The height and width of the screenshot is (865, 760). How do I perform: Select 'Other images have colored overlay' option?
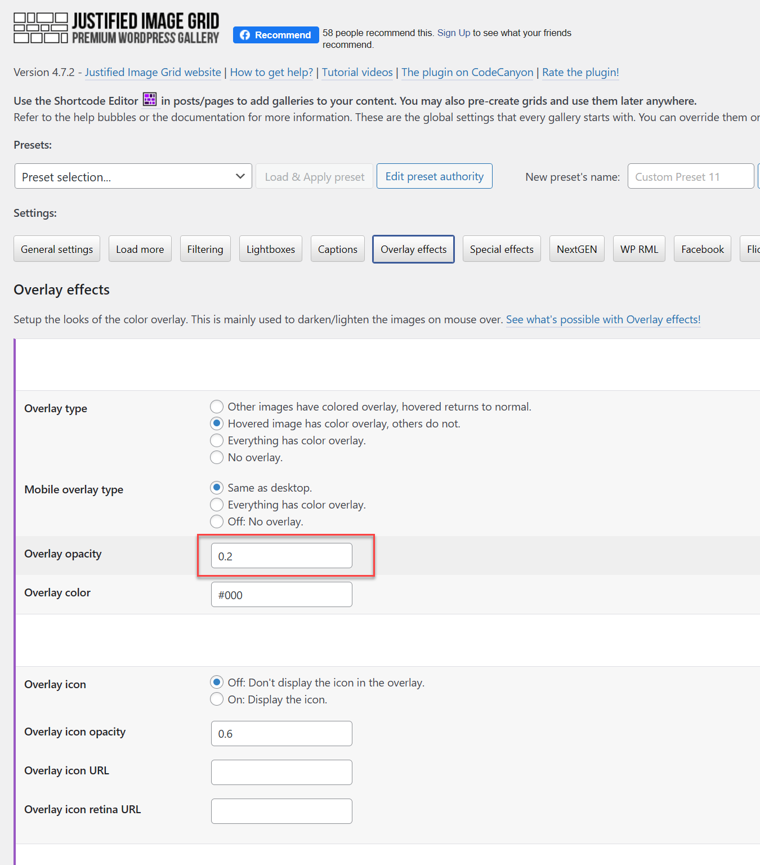click(x=217, y=407)
